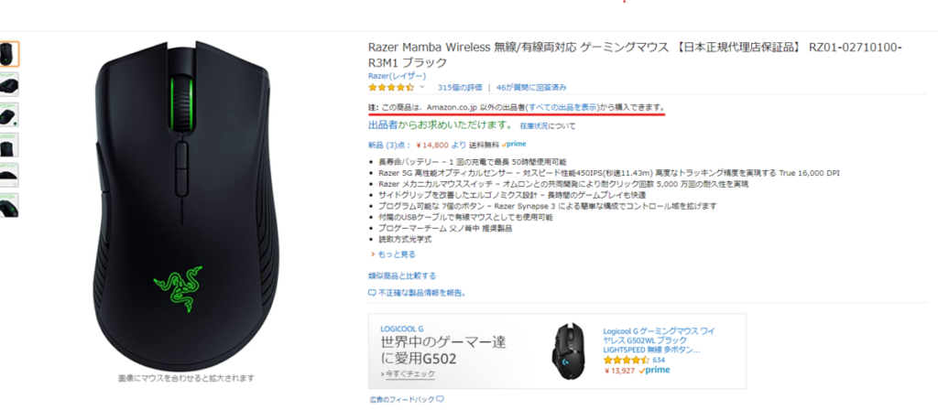The width and height of the screenshot is (938, 410).
Task: Click the 広告のフィードバック feedback icon
Action: coord(440,399)
